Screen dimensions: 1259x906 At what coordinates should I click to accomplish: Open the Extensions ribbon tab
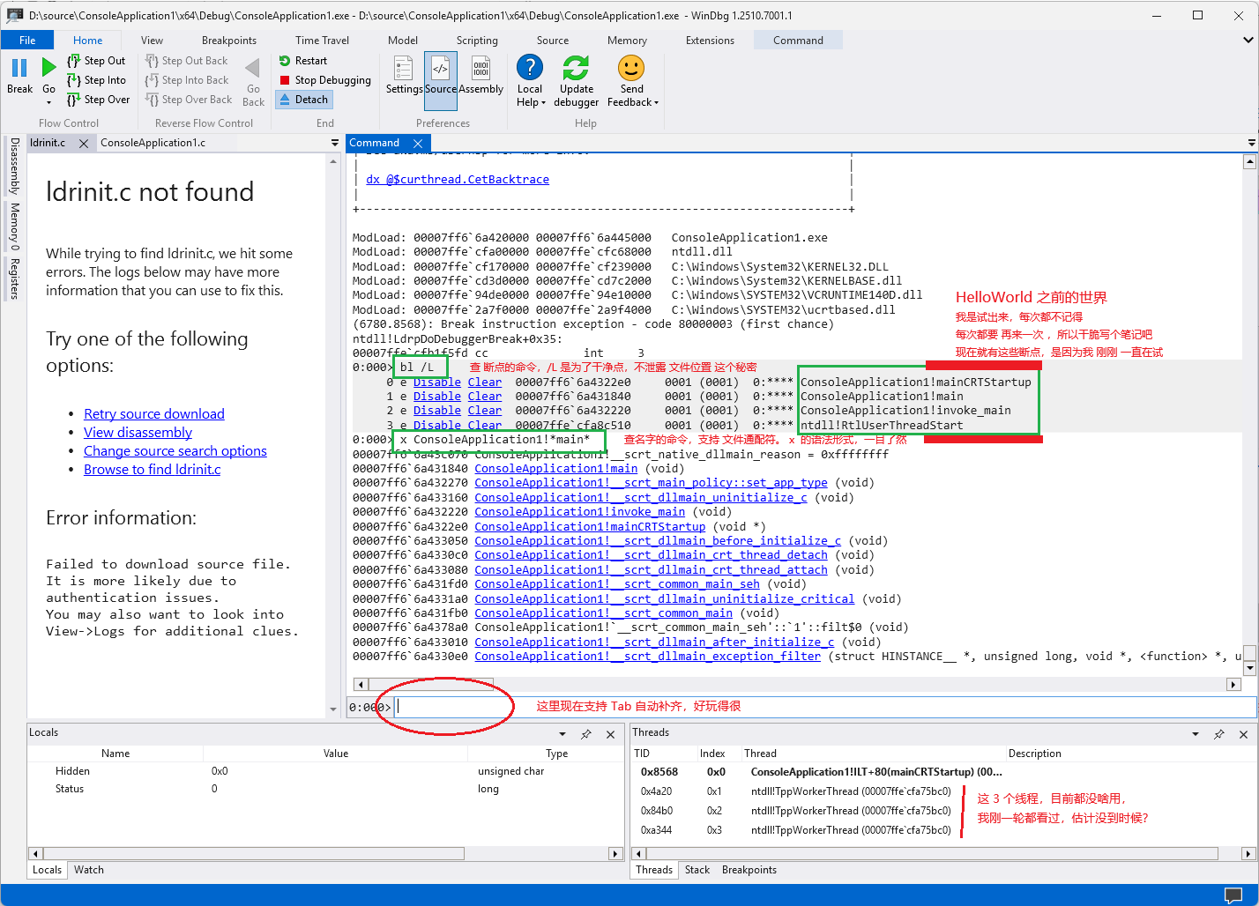pyautogui.click(x=710, y=41)
